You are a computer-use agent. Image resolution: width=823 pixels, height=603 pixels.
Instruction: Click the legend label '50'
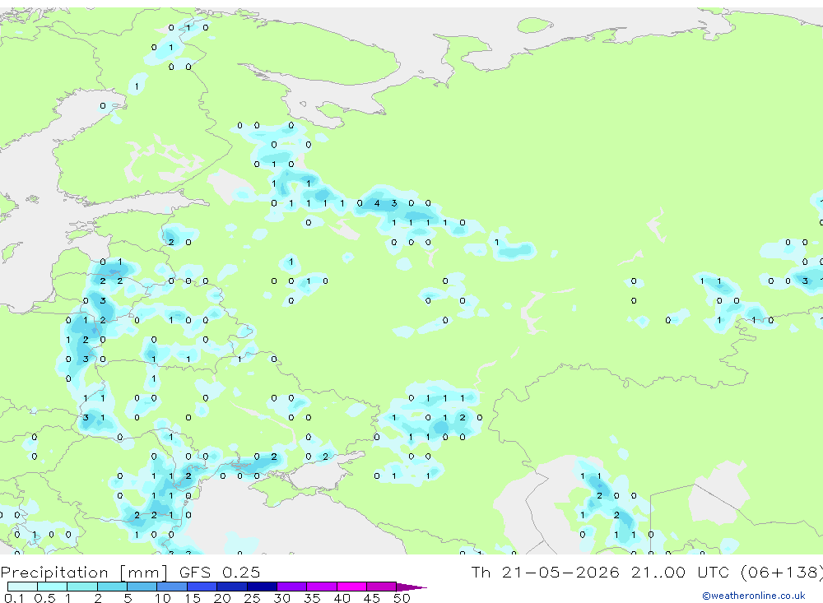click(402, 598)
